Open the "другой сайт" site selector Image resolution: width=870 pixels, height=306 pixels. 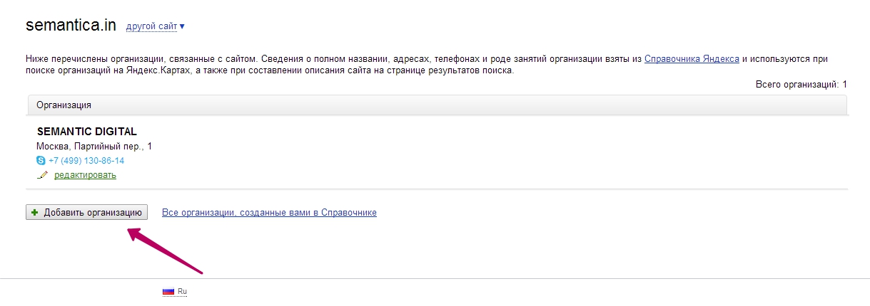pos(151,27)
